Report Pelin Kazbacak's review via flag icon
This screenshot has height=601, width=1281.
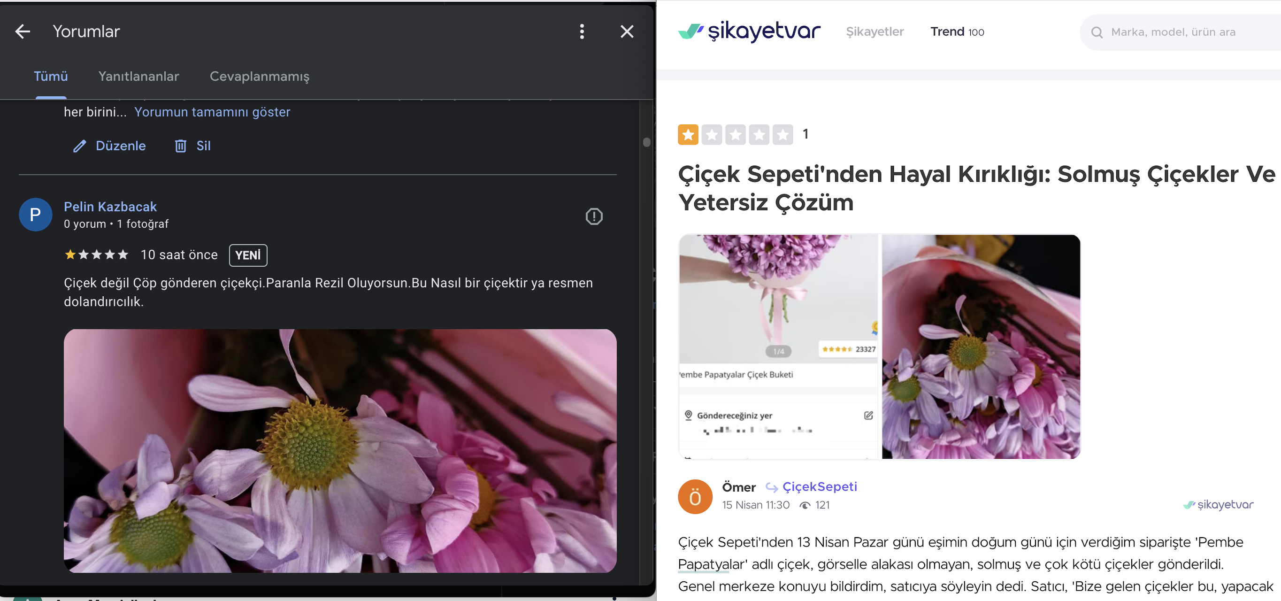pyautogui.click(x=594, y=216)
